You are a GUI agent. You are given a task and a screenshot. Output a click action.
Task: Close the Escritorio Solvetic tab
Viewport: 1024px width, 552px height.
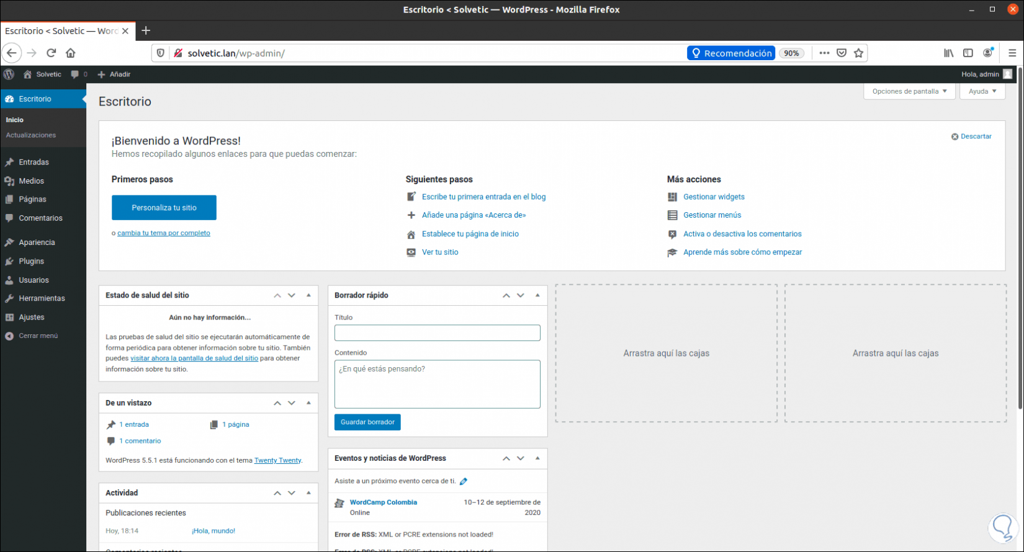tap(125, 31)
